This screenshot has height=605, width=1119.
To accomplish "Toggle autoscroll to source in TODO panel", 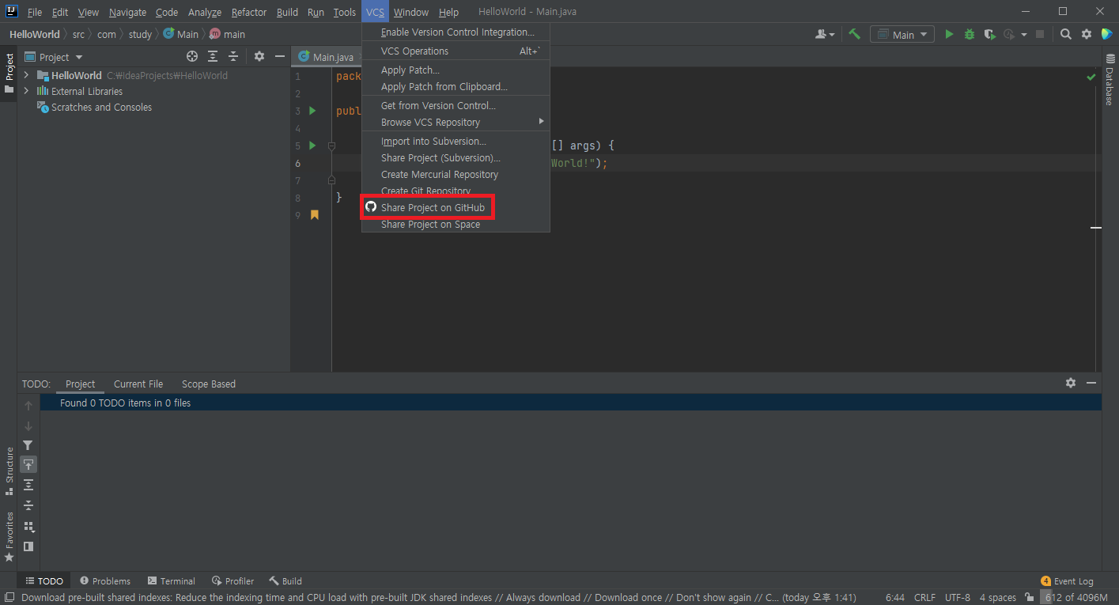I will (28, 465).
